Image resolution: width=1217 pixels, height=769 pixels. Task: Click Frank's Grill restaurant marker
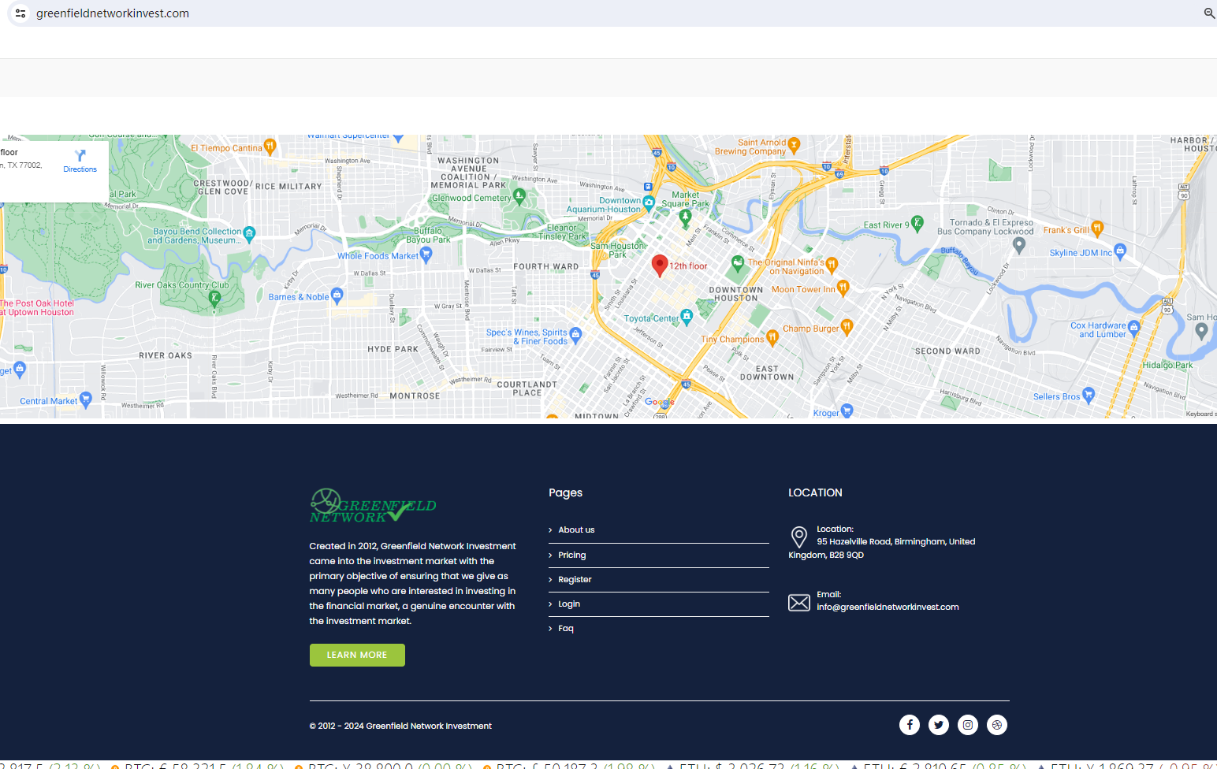coord(1097,228)
